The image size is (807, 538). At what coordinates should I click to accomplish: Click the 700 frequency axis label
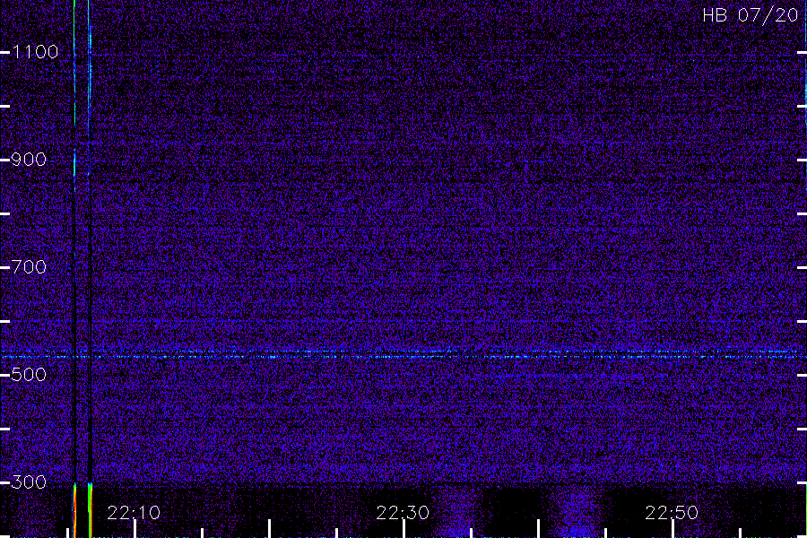pos(29,267)
